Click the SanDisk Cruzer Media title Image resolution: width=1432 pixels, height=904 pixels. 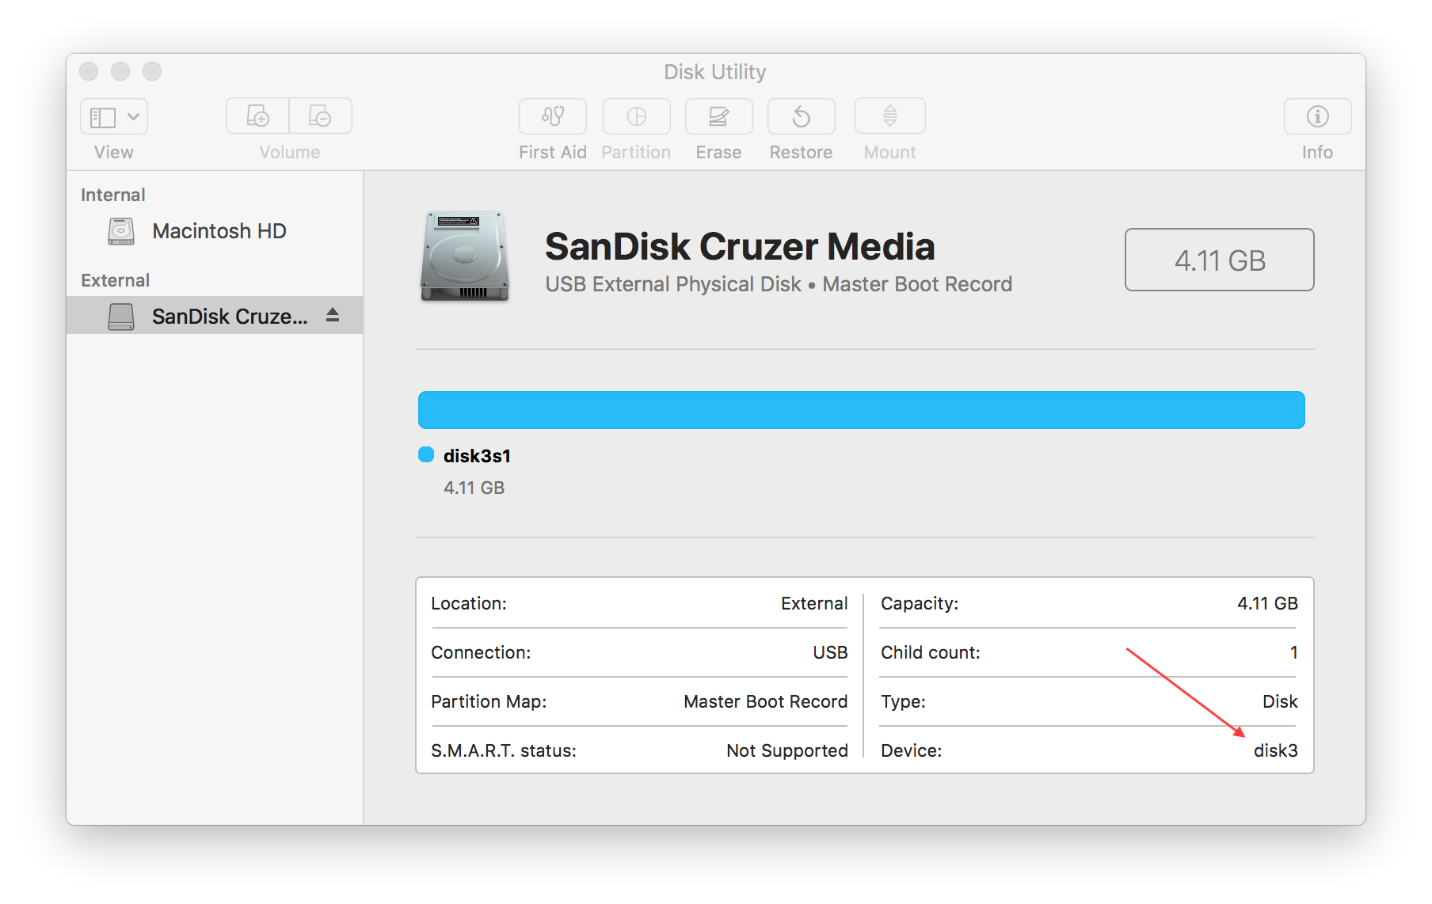(x=740, y=246)
